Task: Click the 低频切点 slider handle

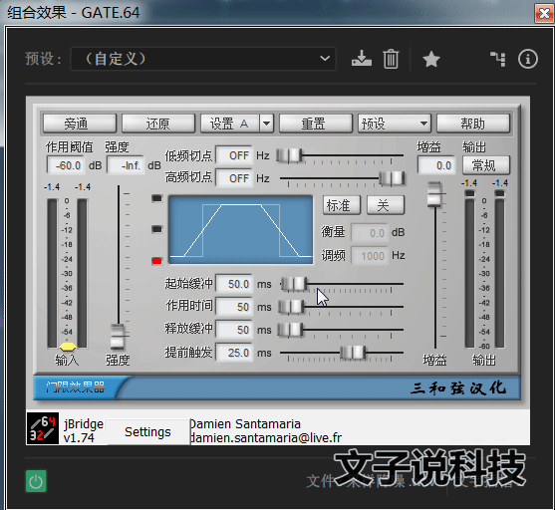Action: coord(289,155)
